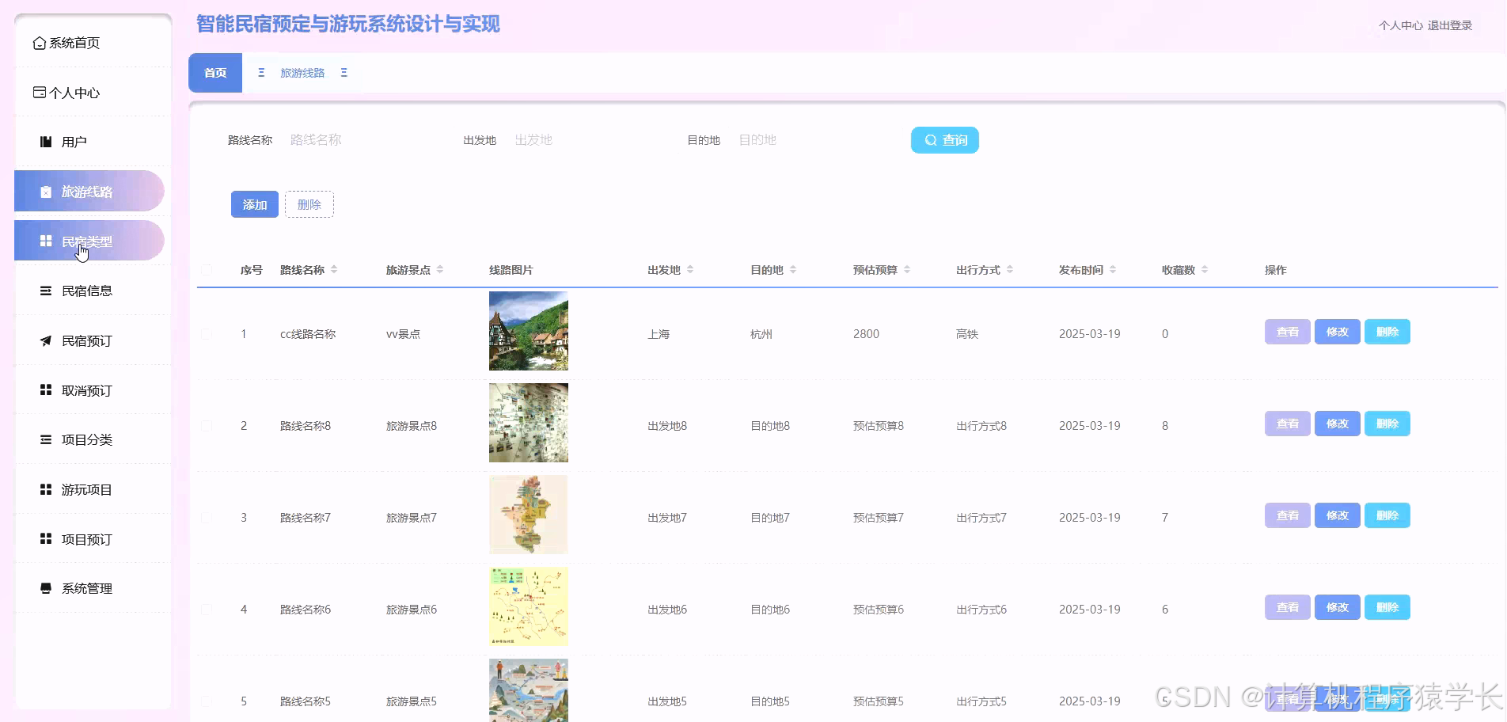This screenshot has width=1507, height=722.
Task: Click the 系统首页 home icon in sidebar
Action: (38, 44)
